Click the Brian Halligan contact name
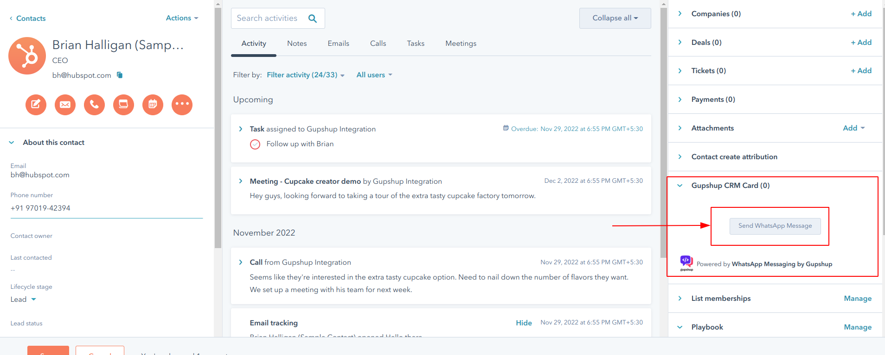 [x=118, y=45]
